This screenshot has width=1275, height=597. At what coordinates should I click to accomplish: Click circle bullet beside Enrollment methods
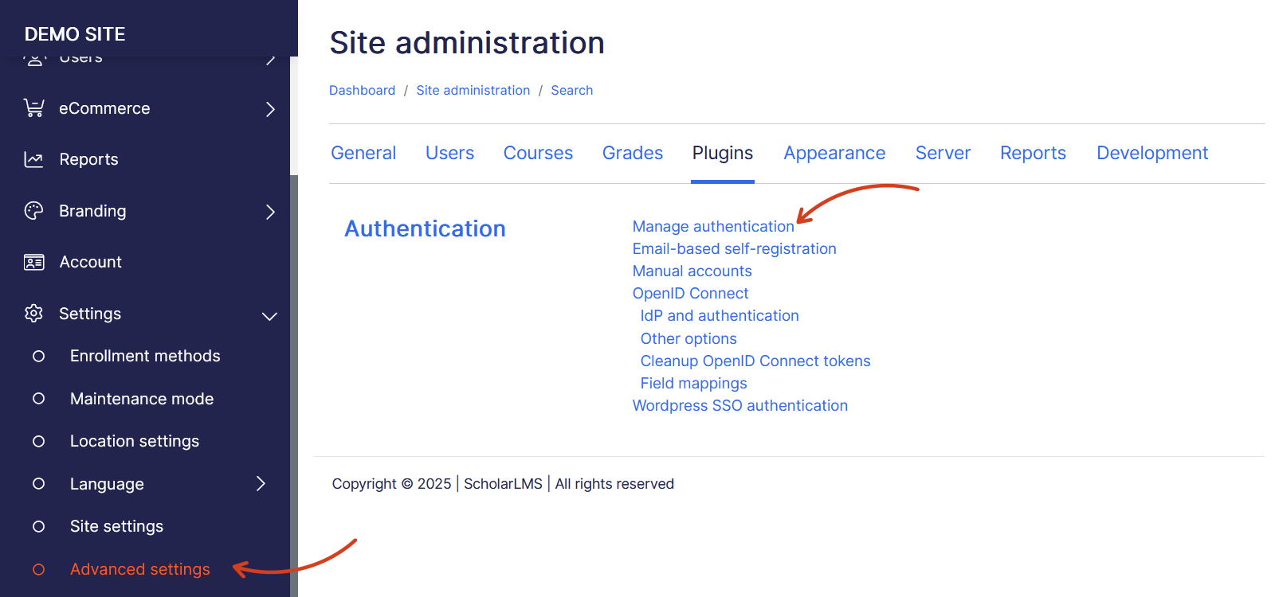[38, 356]
